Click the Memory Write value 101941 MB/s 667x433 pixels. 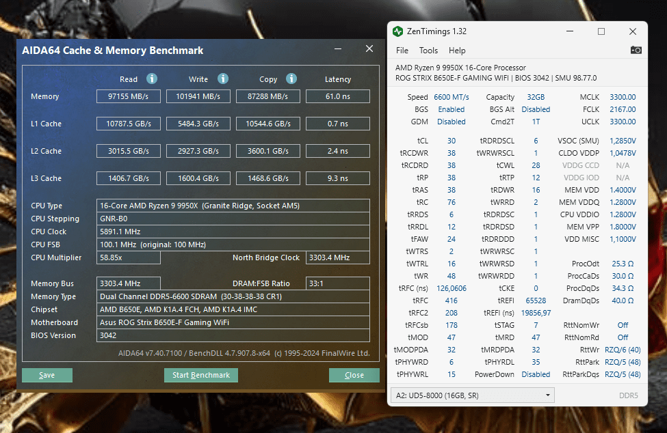[x=198, y=96]
